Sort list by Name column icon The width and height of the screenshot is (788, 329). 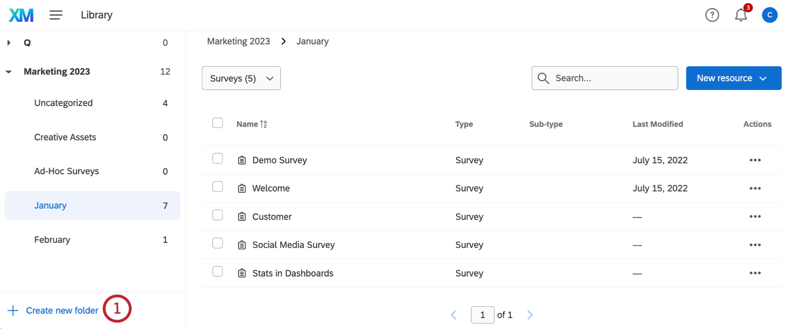tap(263, 124)
